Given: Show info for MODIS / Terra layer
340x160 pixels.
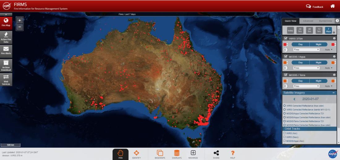Looking at the screenshot, I should [x=334, y=75].
